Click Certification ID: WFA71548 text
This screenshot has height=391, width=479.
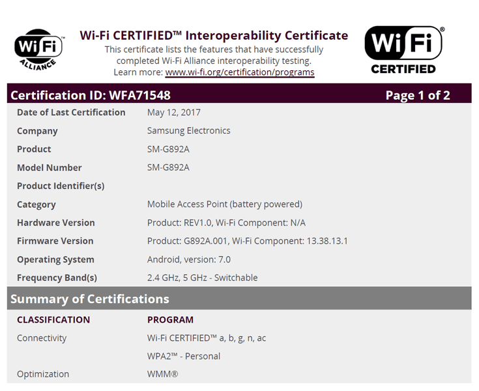(91, 95)
